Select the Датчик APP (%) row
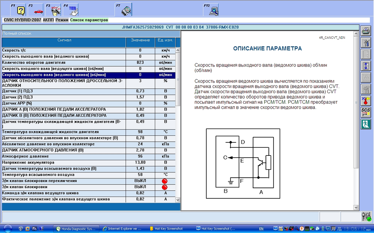This screenshot has width=374, height=233. click(x=88, y=104)
